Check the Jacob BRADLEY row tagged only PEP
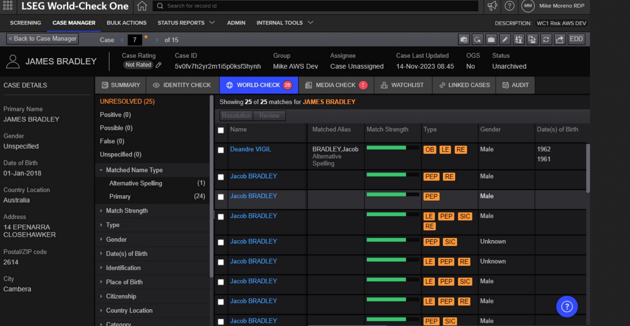 [x=221, y=197]
